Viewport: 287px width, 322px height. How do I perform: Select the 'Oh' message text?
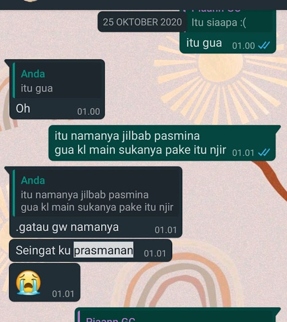[23, 109]
